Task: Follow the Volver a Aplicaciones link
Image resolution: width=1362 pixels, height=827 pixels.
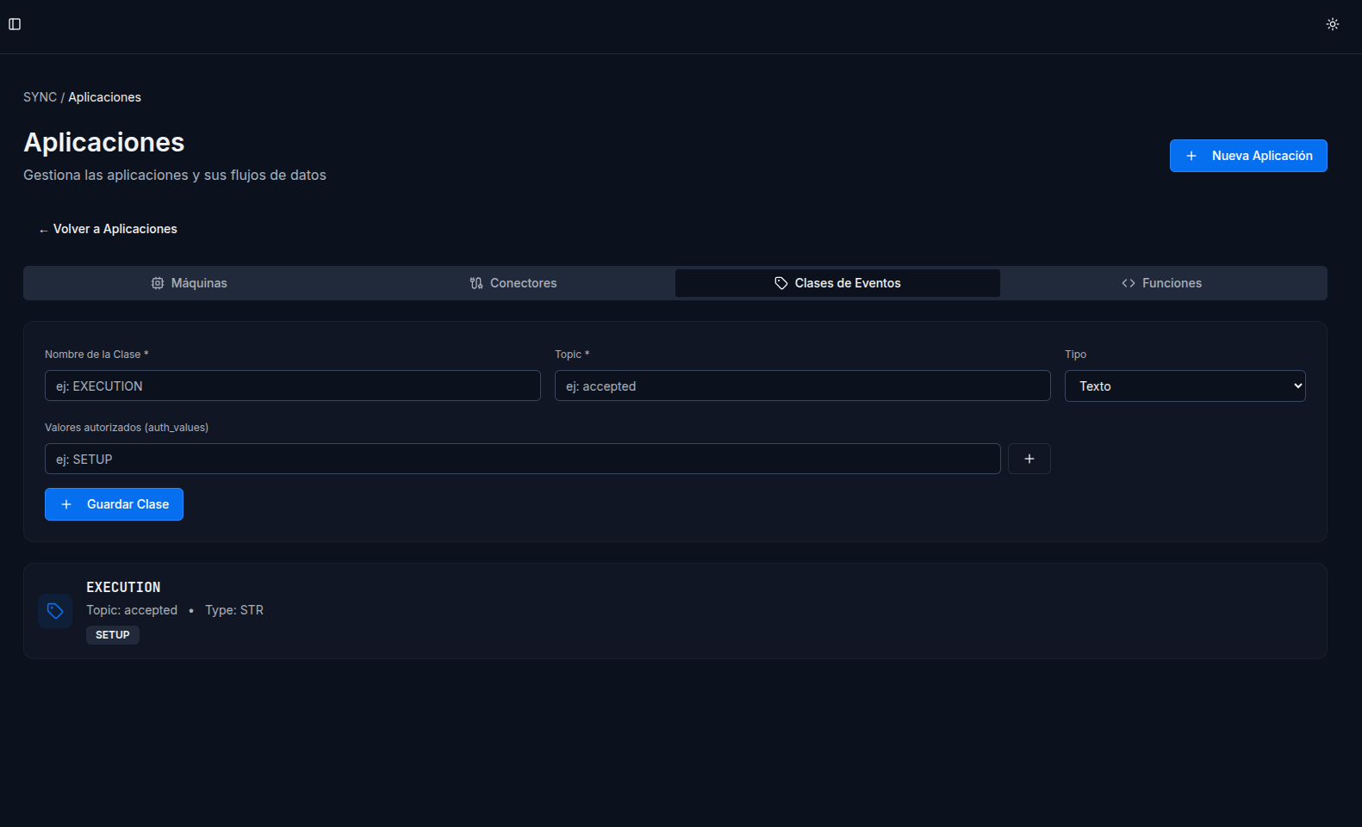Action: pyautogui.click(x=108, y=229)
